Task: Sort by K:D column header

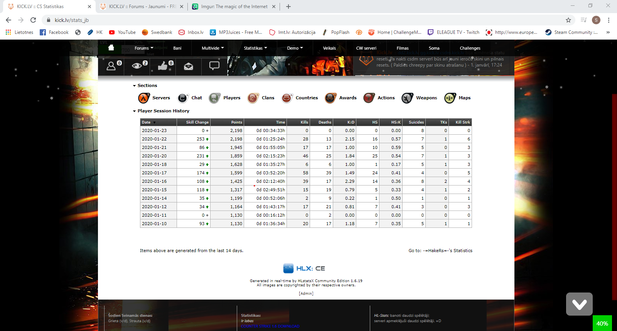Action: (x=351, y=122)
